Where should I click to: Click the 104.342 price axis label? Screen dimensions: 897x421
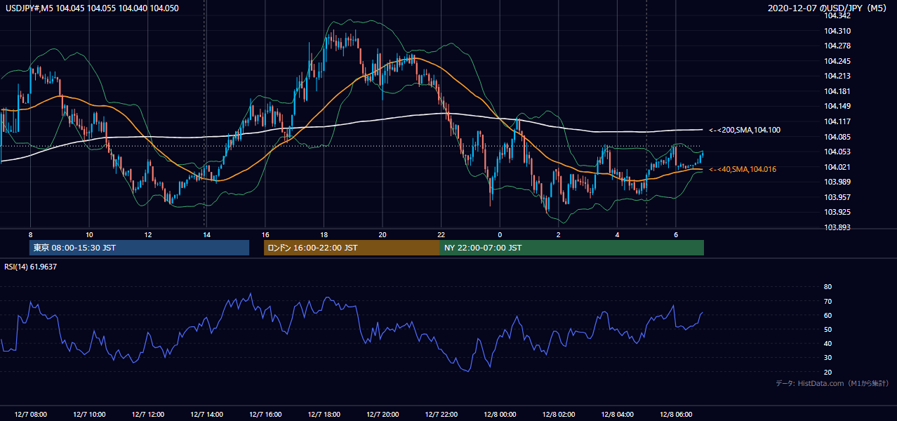[837, 16]
